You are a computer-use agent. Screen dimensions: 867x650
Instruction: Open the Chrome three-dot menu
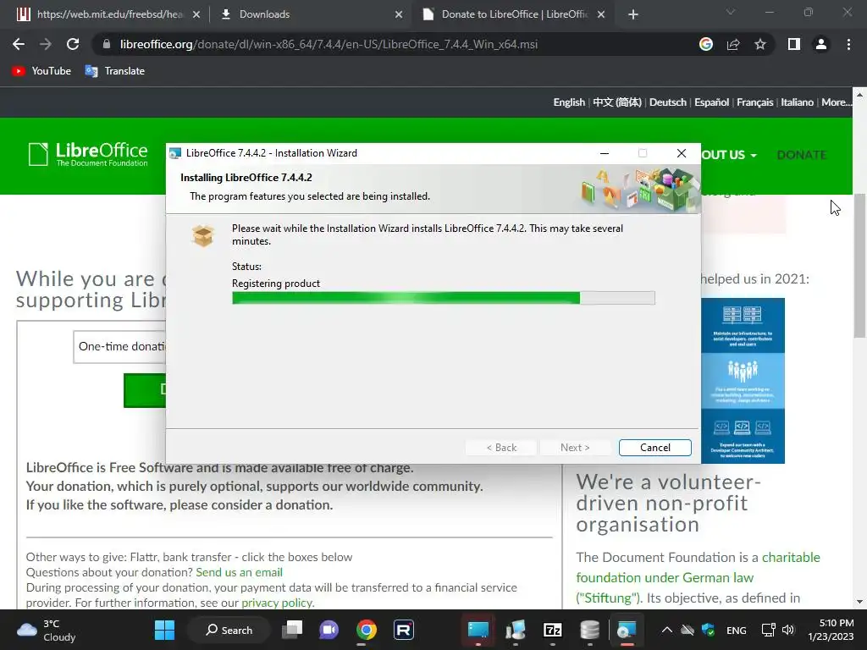(x=848, y=44)
